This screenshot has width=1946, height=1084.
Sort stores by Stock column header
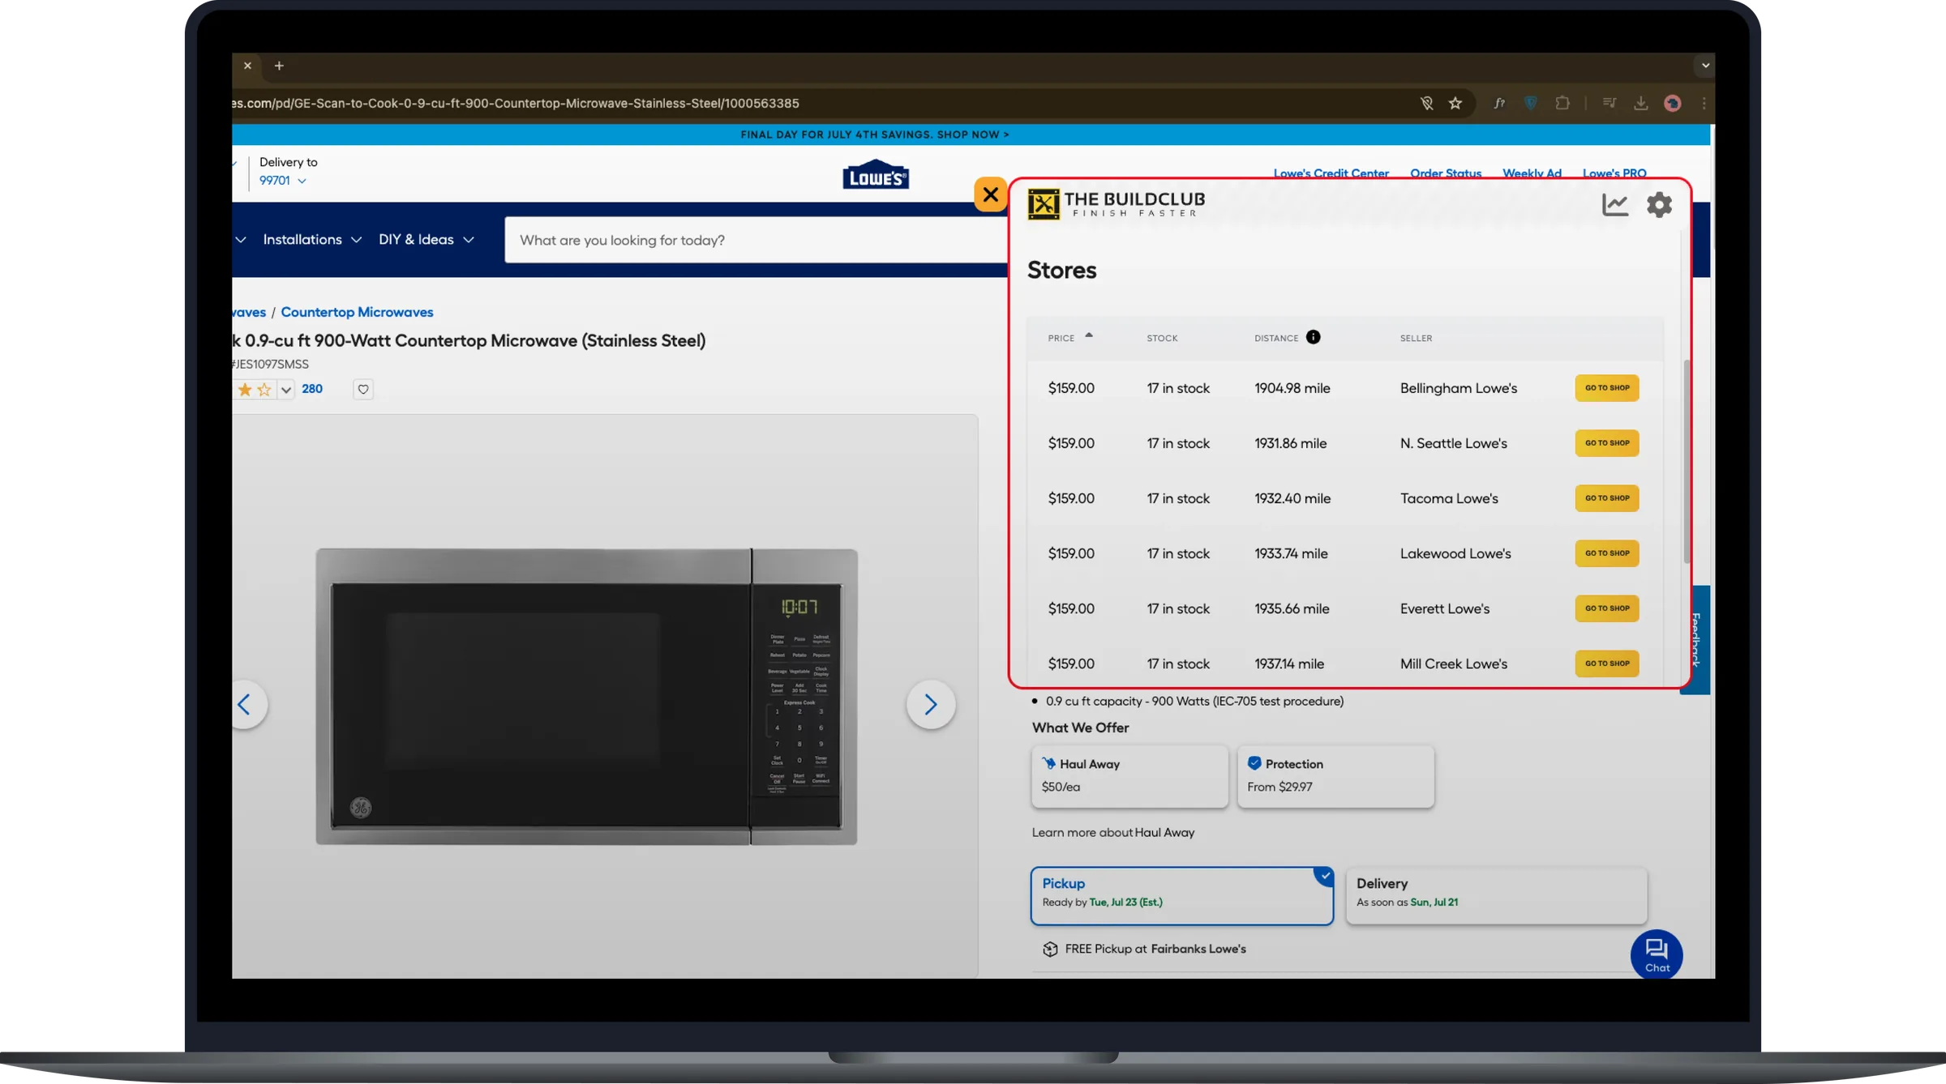pyautogui.click(x=1162, y=338)
